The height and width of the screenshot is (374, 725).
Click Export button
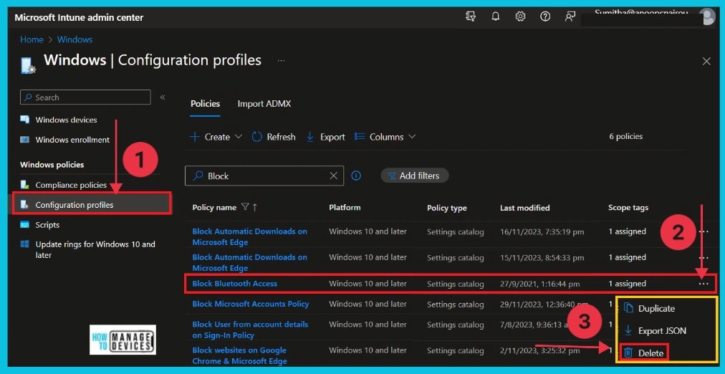(x=326, y=137)
